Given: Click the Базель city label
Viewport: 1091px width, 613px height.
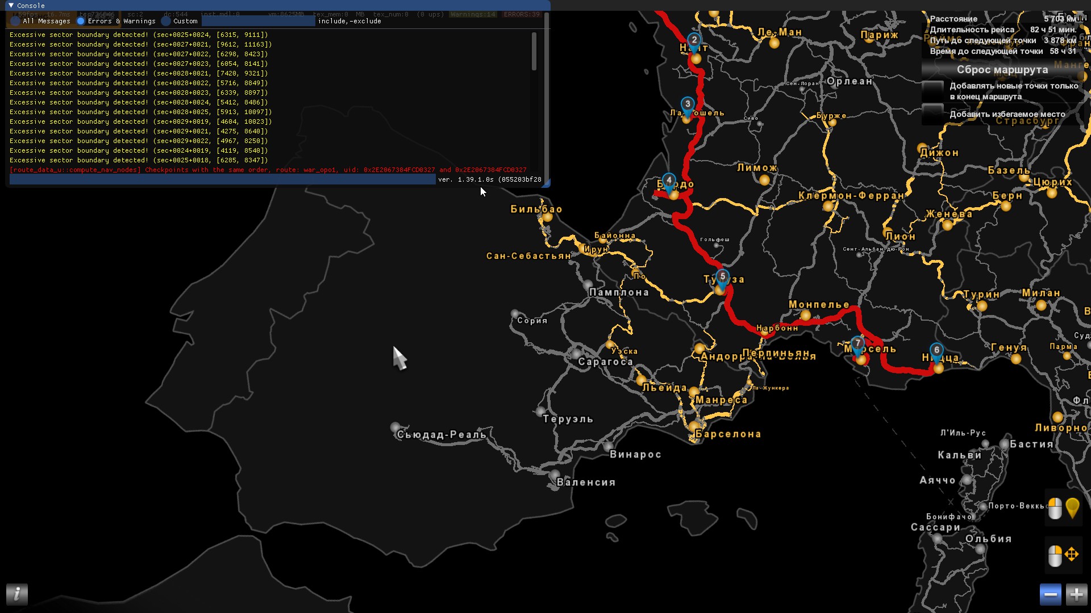Looking at the screenshot, I should 1009,170.
